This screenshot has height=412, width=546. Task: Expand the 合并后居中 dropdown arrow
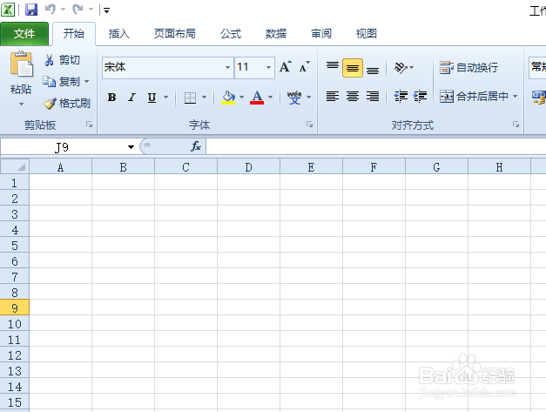pos(515,96)
